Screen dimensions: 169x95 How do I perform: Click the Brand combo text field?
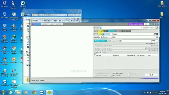(x=105, y=34)
